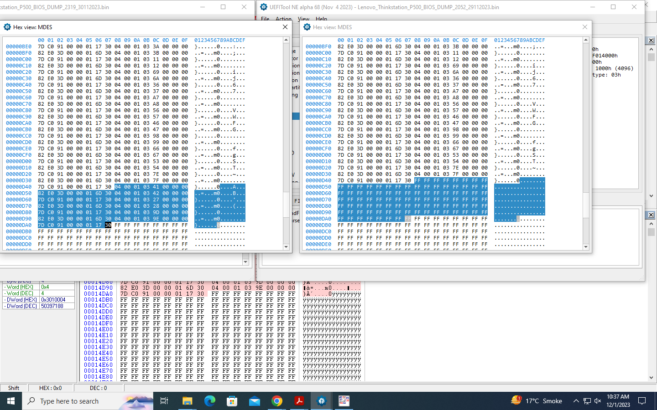Select the DWord (HEX) value 0x3010004

pyautogui.click(x=53, y=300)
